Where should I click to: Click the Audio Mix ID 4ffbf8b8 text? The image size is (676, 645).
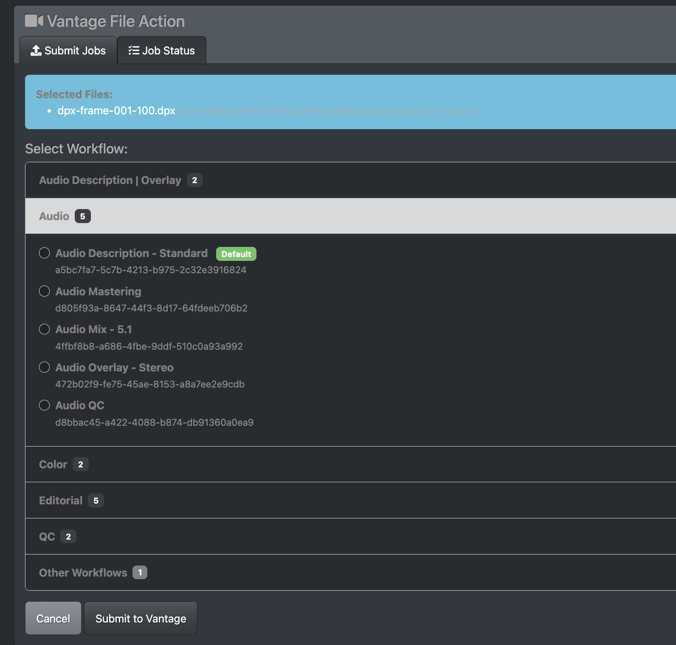149,346
